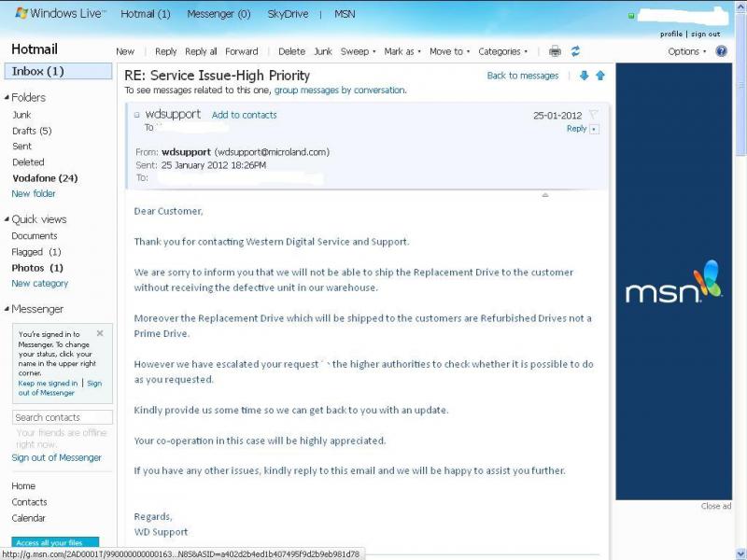The width and height of the screenshot is (747, 560).
Task: Click the green Messenger status indicator
Action: pos(631,16)
